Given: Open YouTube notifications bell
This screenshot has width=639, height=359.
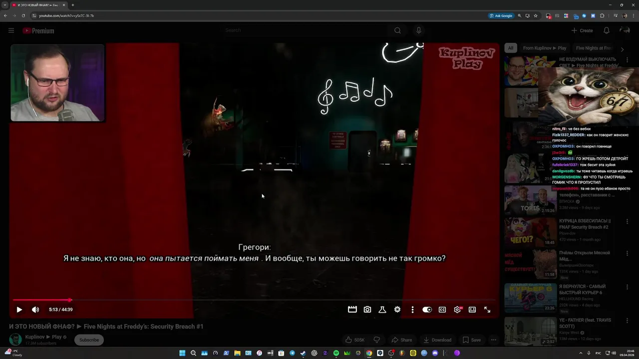Looking at the screenshot, I should click(x=607, y=30).
